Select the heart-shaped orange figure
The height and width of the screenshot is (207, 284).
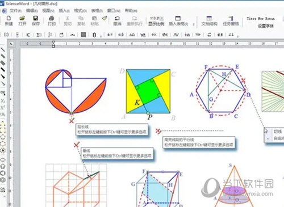76,91
